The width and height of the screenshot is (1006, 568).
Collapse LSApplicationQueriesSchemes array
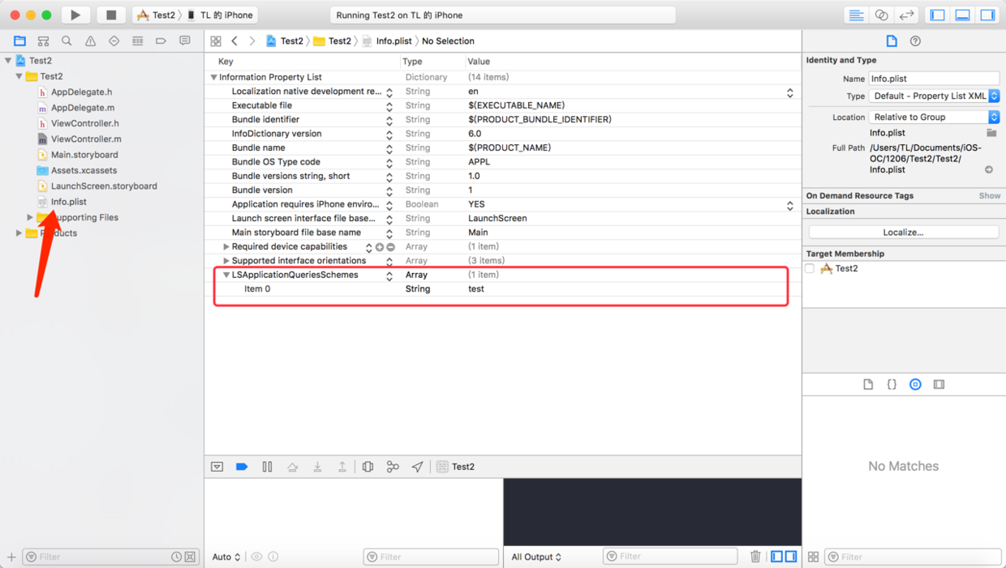pyautogui.click(x=226, y=275)
